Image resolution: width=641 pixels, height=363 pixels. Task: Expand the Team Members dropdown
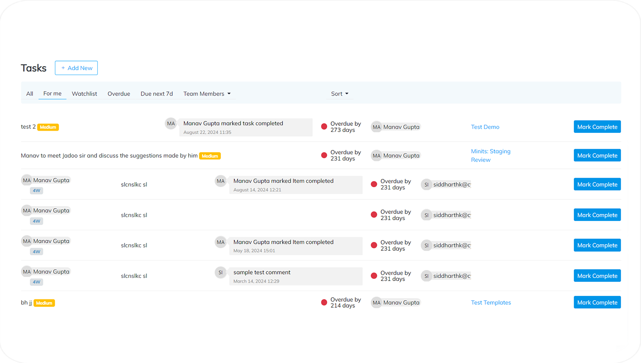pyautogui.click(x=207, y=94)
